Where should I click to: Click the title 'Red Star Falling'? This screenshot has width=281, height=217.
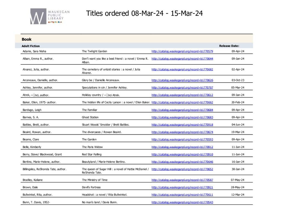(x=92, y=154)
